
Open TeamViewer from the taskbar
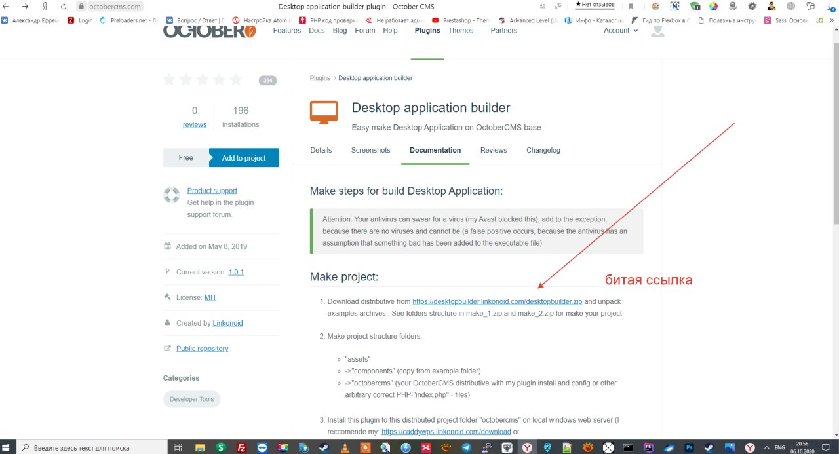(x=263, y=447)
